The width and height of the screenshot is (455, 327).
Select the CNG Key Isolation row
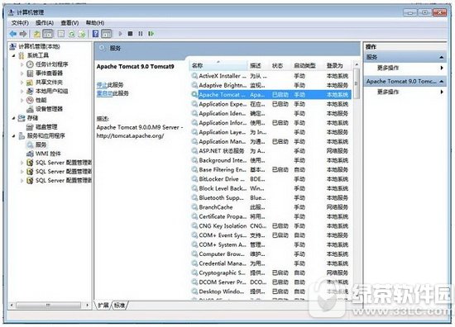(271, 226)
